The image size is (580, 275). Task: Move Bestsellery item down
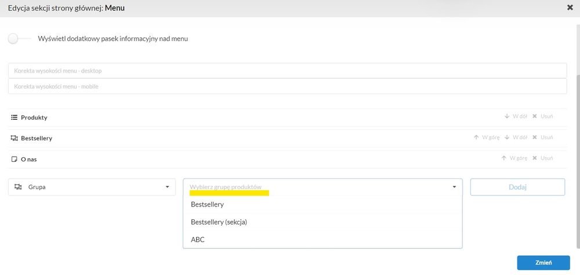tap(516, 137)
